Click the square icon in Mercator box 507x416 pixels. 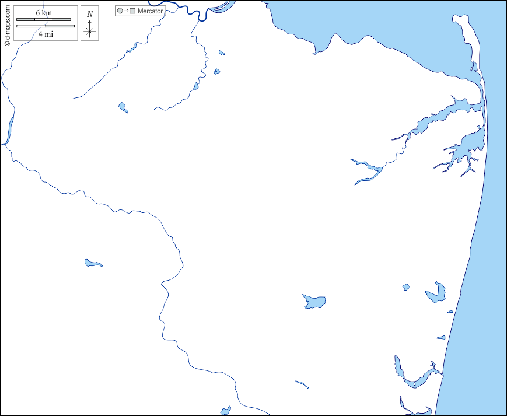(132, 11)
